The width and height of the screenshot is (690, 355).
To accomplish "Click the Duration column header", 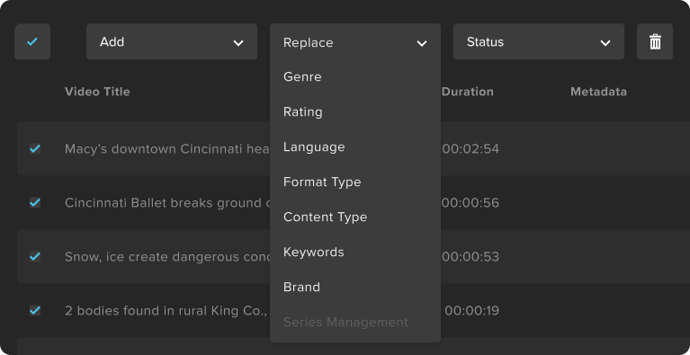I will 467,92.
